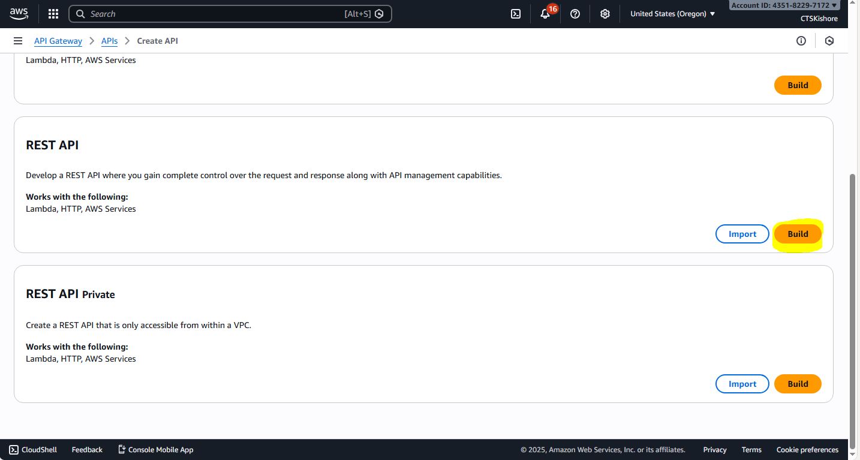Viewport: 860px width, 460px height.
Task: Open CloudShell in the footer bar
Action: (x=34, y=450)
